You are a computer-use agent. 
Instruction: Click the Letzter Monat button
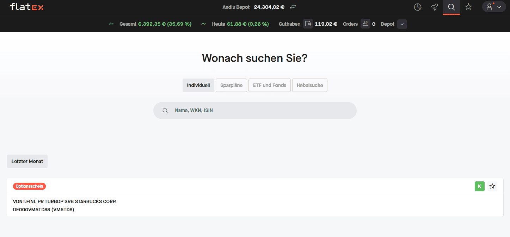coord(27,161)
